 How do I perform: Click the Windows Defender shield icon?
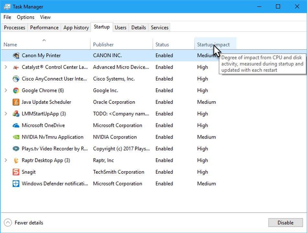(16, 184)
